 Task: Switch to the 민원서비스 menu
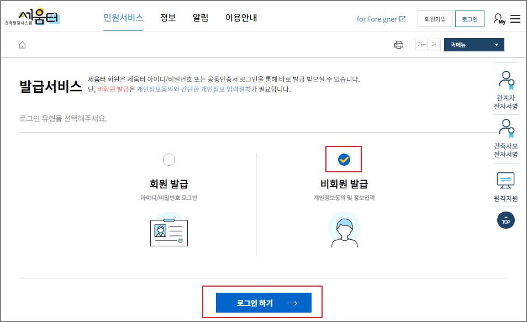coord(124,18)
